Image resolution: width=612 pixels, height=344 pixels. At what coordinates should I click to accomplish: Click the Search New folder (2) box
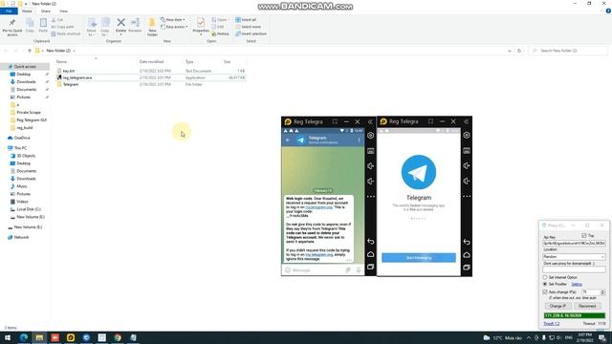[x=569, y=51]
